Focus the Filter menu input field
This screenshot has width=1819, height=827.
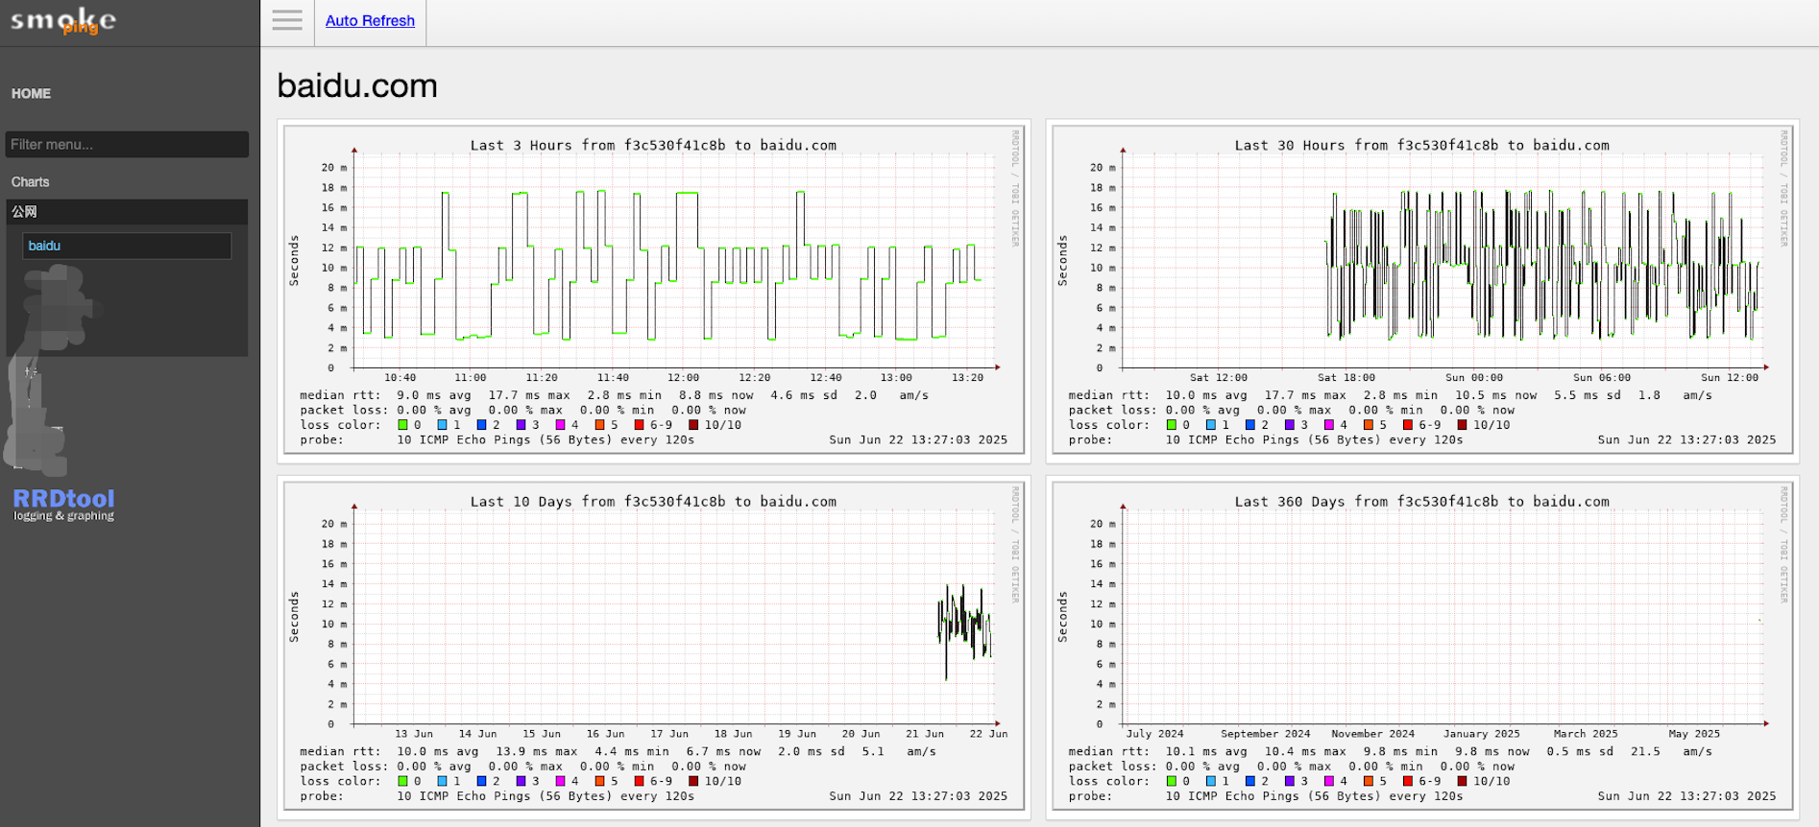tap(127, 144)
